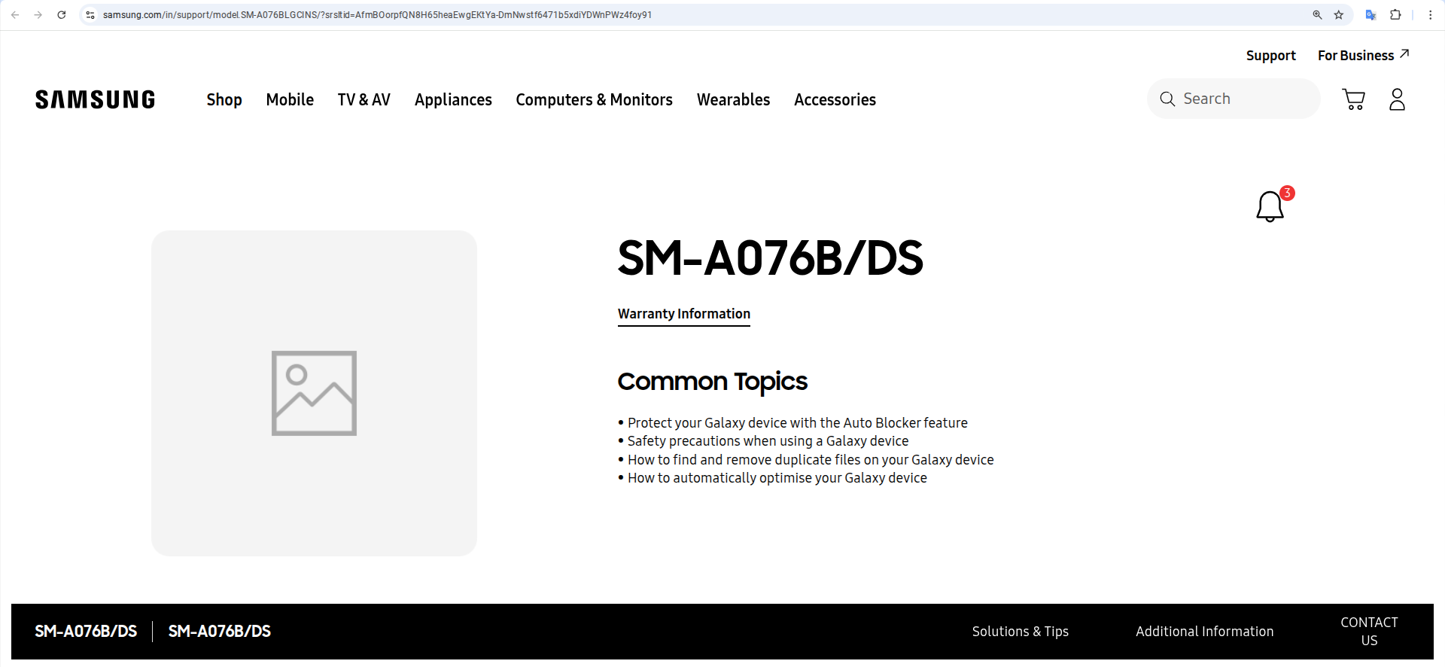Open the Appliances menu
The image size is (1445, 667).
(453, 100)
